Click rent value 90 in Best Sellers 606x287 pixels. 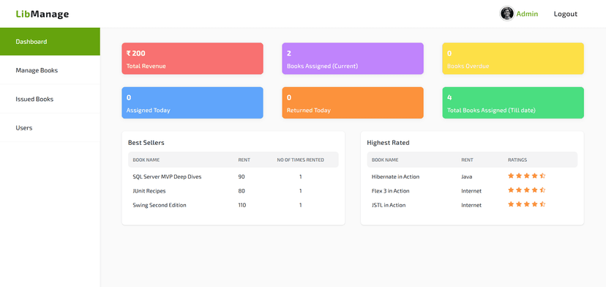[x=242, y=176]
